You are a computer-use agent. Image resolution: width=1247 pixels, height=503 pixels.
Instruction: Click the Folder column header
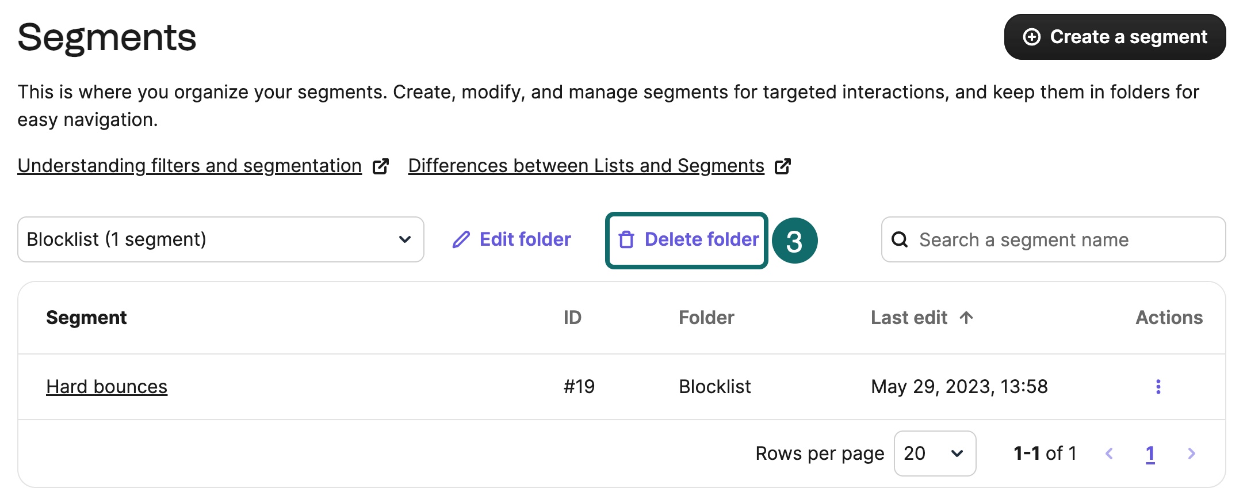coord(706,318)
